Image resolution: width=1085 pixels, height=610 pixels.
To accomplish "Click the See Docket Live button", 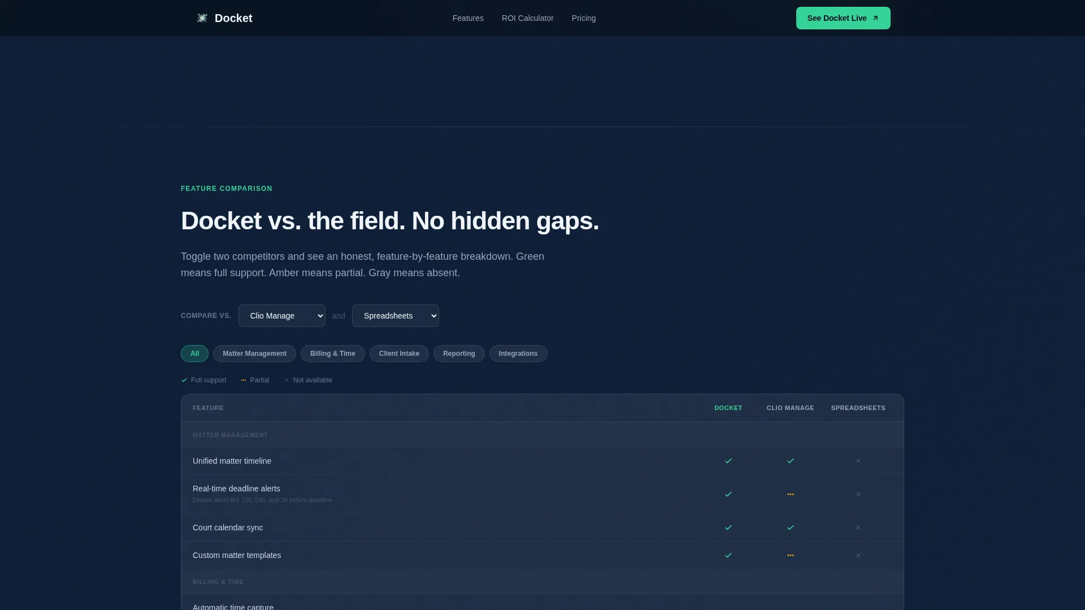I will coord(843,18).
